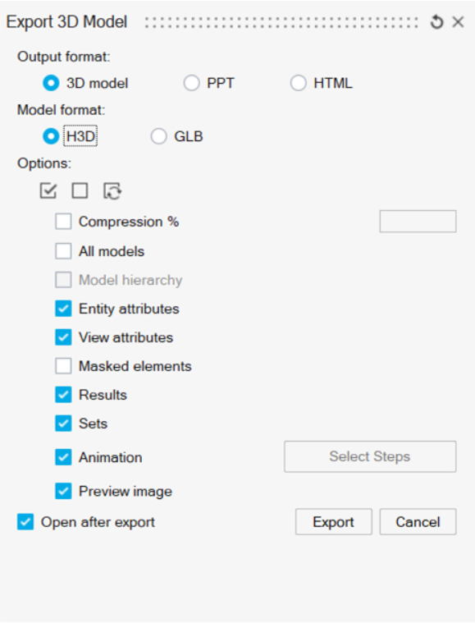475x623 pixels.
Task: Click the check all options icon
Action: click(48, 190)
